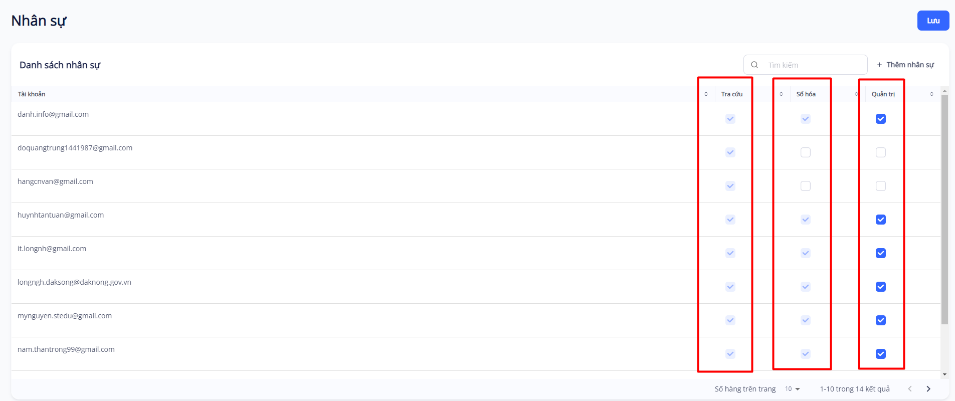Click sort arrows right of Quản trị label
This screenshot has width=955, height=401.
(931, 94)
